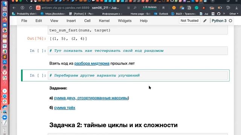Click the Python 3 kernel name

tap(219, 21)
